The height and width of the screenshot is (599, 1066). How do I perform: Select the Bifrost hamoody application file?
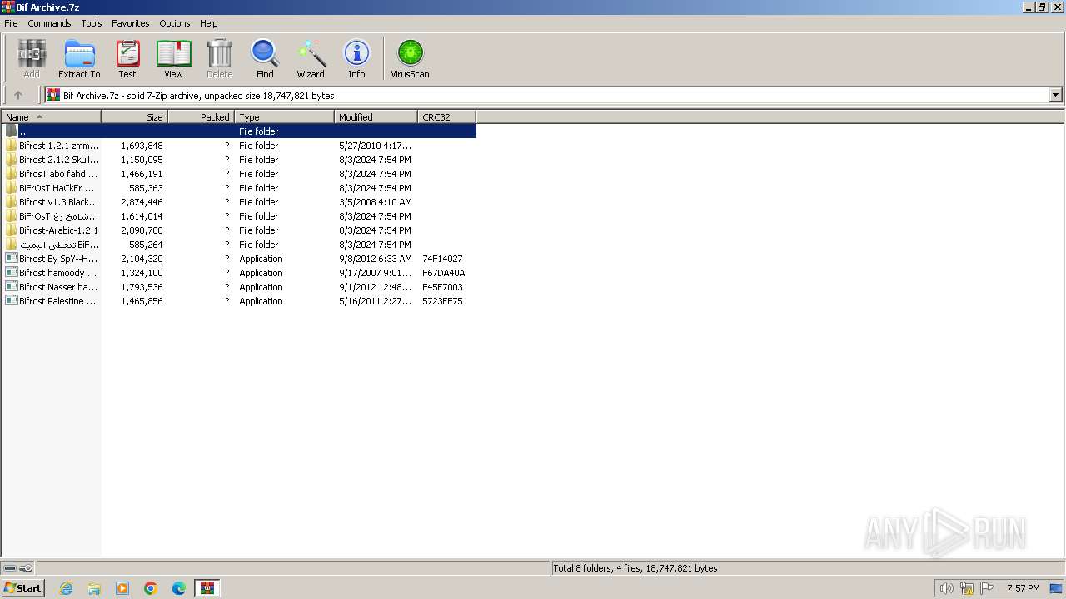pyautogui.click(x=239, y=273)
